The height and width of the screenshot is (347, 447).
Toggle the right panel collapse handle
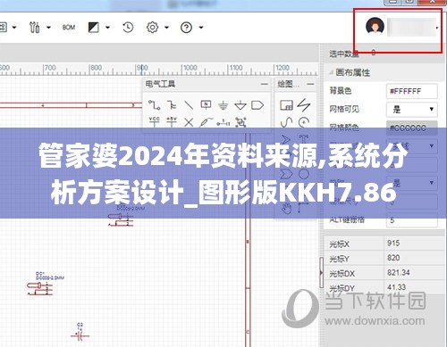[321, 272]
